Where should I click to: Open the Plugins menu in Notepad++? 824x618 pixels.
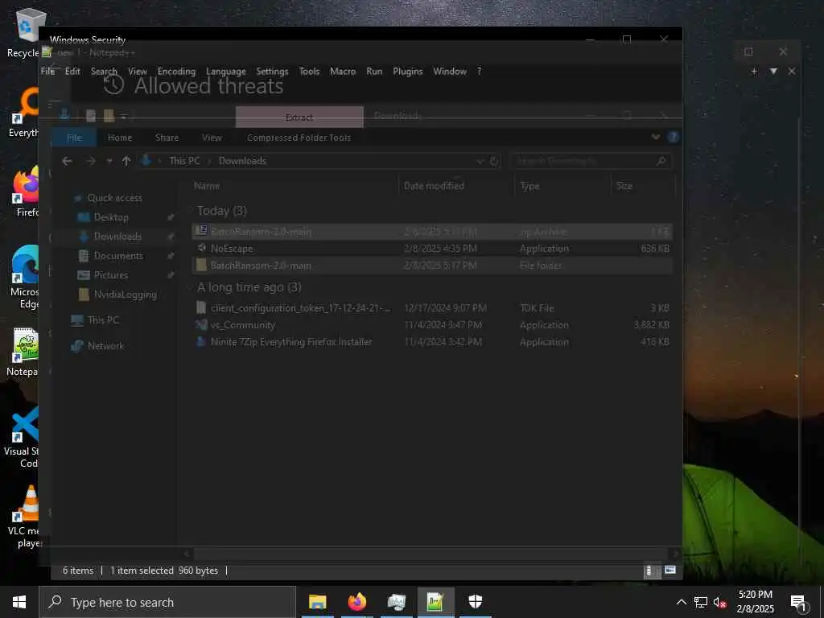tap(408, 72)
